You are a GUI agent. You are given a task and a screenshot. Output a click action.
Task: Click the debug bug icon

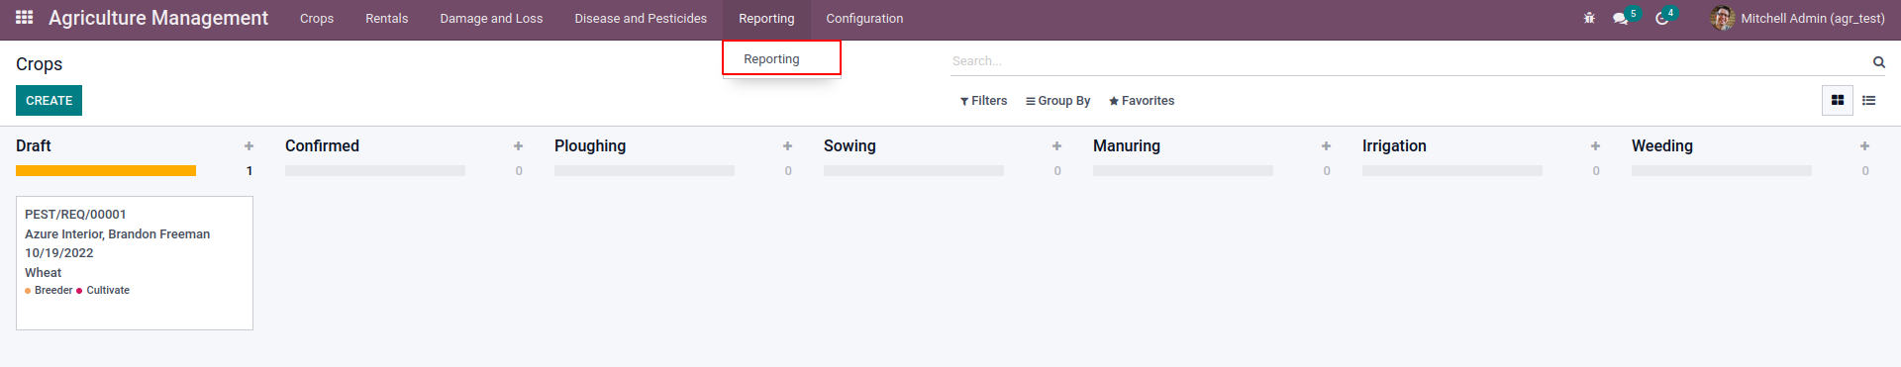click(x=1589, y=18)
